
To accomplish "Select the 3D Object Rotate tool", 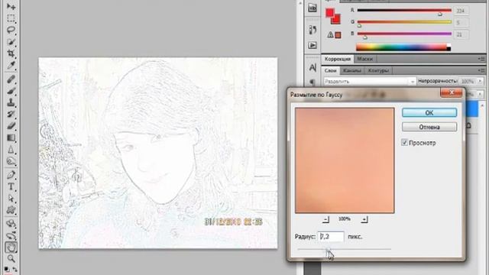I will [11, 224].
